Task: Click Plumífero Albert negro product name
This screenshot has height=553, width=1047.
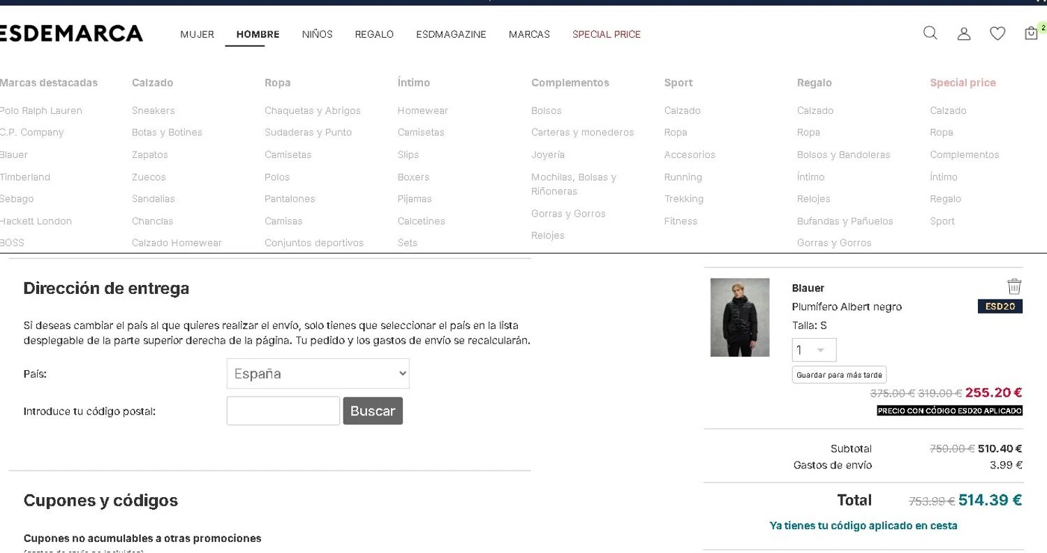Action: pyautogui.click(x=847, y=307)
